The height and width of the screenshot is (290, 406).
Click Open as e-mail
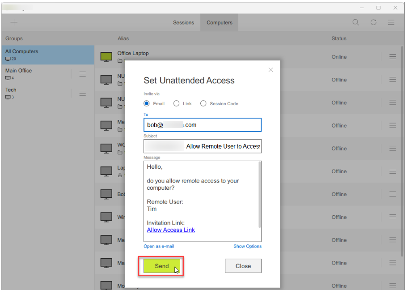tap(159, 246)
